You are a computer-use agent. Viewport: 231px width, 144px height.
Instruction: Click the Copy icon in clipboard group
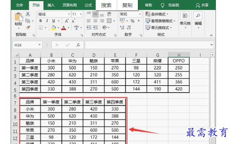click(28, 21)
